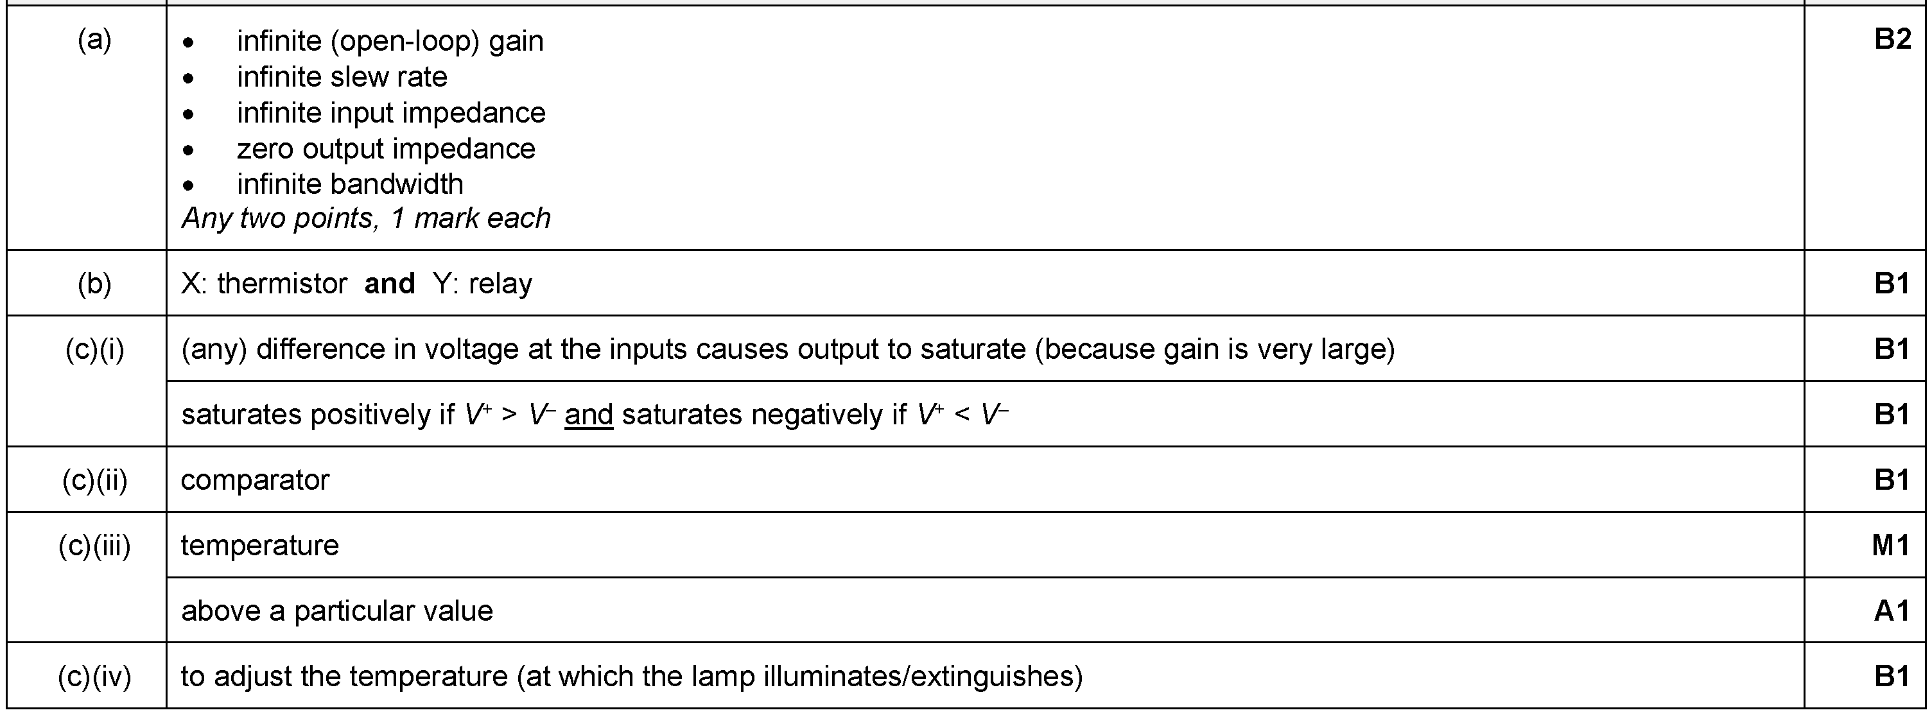1932x717 pixels.
Task: Click the italic 'Any two points, 1 mark each' note
Action: point(366,218)
